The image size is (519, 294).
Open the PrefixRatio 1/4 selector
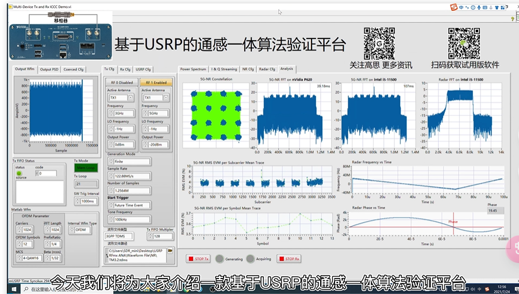[x=53, y=243]
